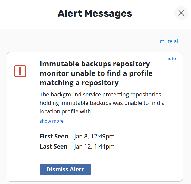The height and width of the screenshot is (184, 191).
Task: Click the first line of alert description
Action: (100, 95)
